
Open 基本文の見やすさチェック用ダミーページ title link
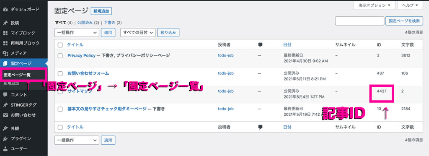pos(107,109)
